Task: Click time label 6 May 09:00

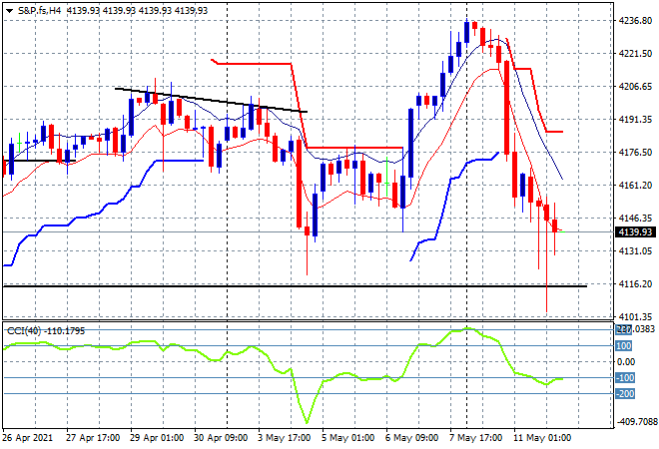Action: coord(411,438)
